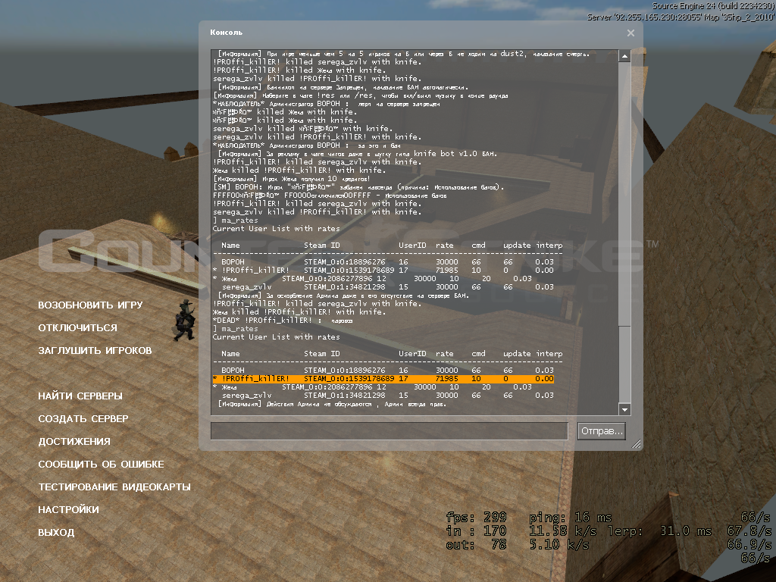Click the 'FFFF00' colored-code console line

[x=330, y=196]
